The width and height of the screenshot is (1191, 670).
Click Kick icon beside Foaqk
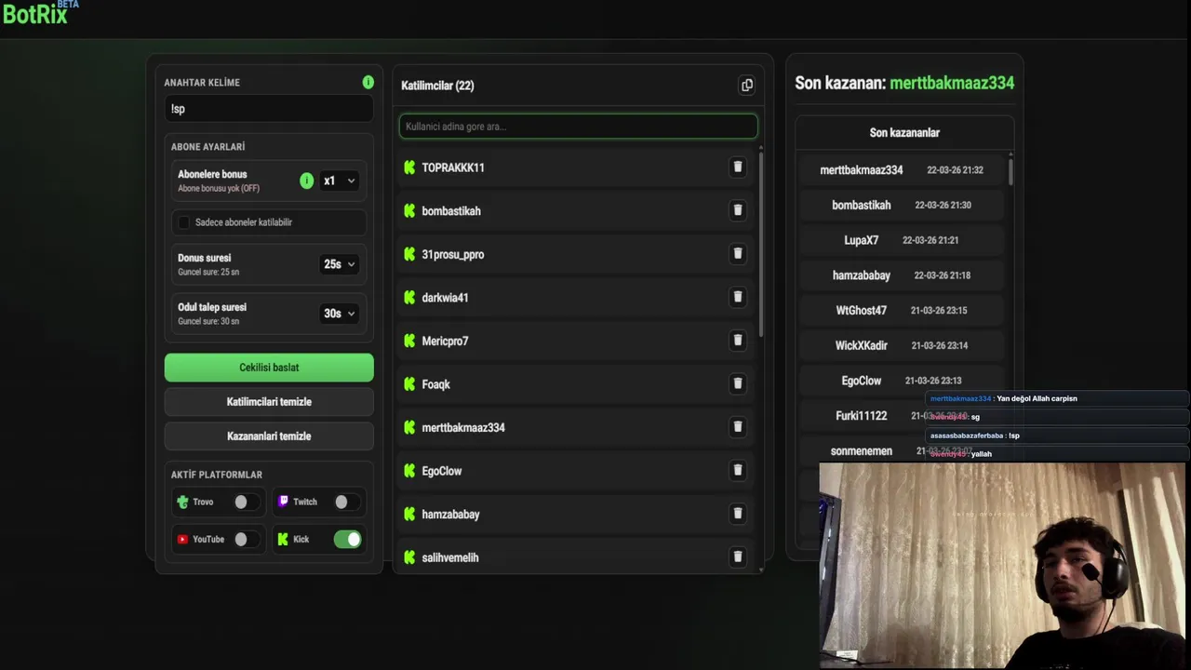(x=409, y=384)
